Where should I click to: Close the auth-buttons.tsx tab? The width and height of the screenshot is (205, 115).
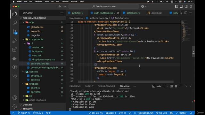click(x=118, y=13)
